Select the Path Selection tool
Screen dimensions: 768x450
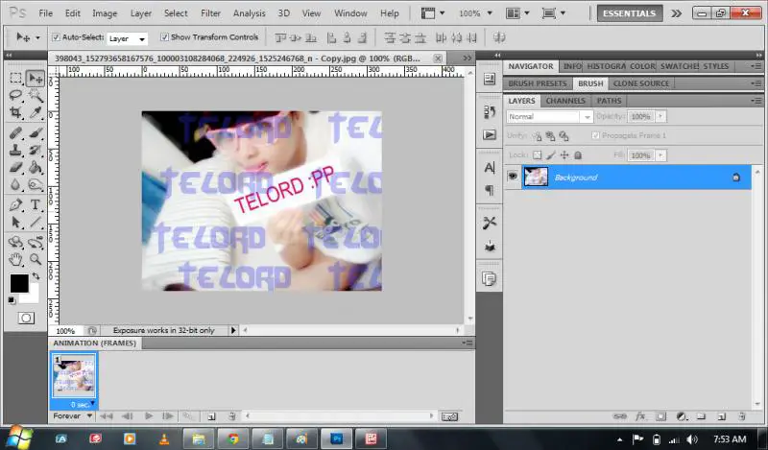pyautogui.click(x=15, y=223)
